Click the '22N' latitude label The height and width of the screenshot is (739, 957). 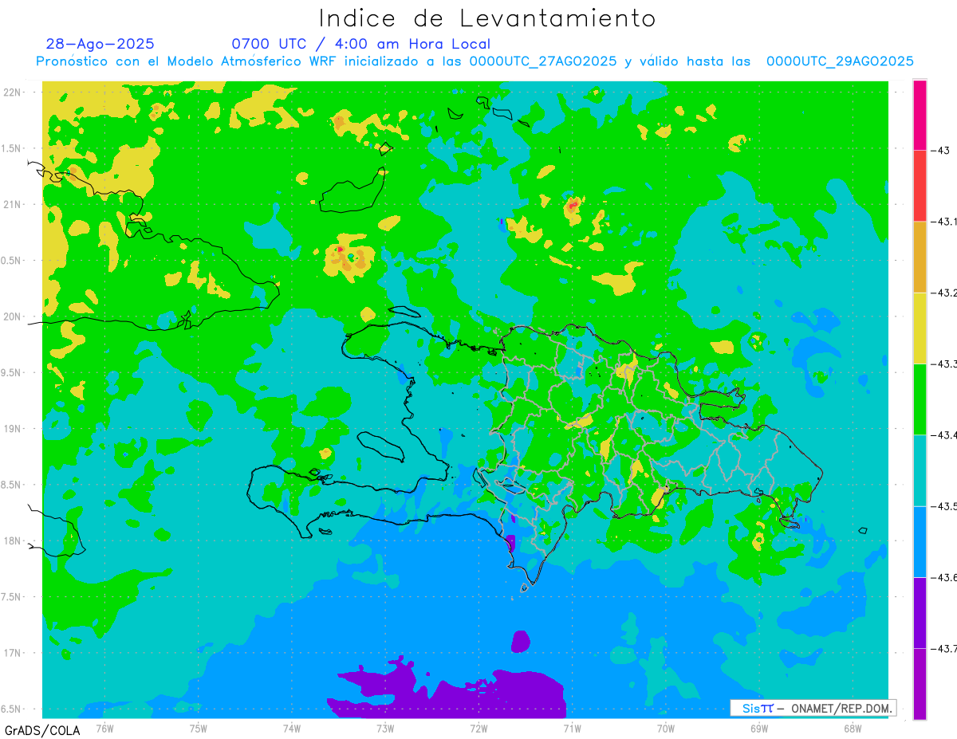(x=13, y=92)
